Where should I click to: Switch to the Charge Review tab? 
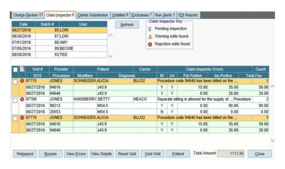click(28, 15)
